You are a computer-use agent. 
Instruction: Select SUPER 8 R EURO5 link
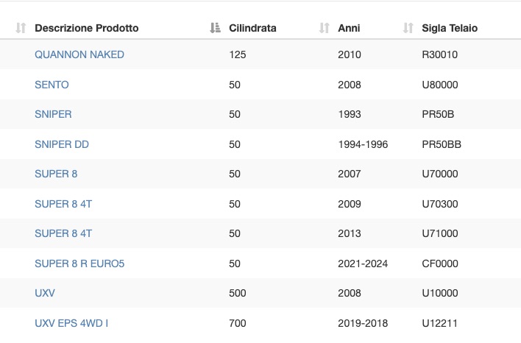point(79,264)
